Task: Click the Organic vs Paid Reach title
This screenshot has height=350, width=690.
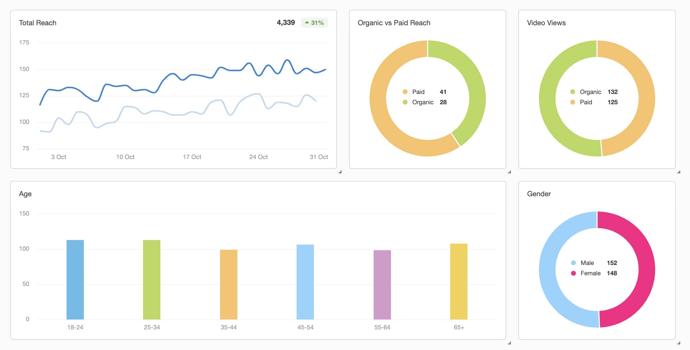Action: pyautogui.click(x=394, y=23)
